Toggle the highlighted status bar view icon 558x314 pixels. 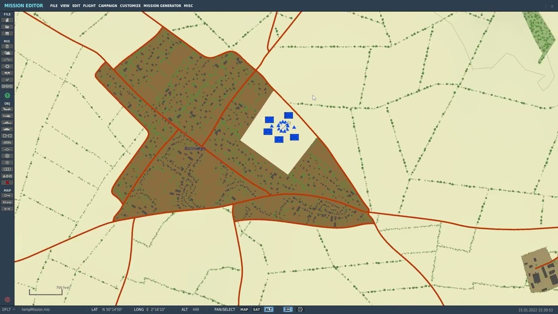point(288,310)
